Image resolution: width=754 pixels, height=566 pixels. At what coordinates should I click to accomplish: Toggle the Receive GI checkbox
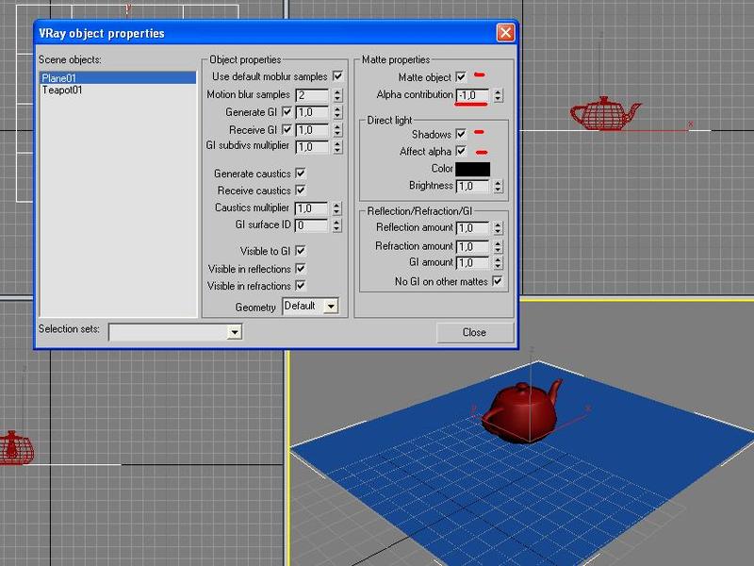pos(287,129)
